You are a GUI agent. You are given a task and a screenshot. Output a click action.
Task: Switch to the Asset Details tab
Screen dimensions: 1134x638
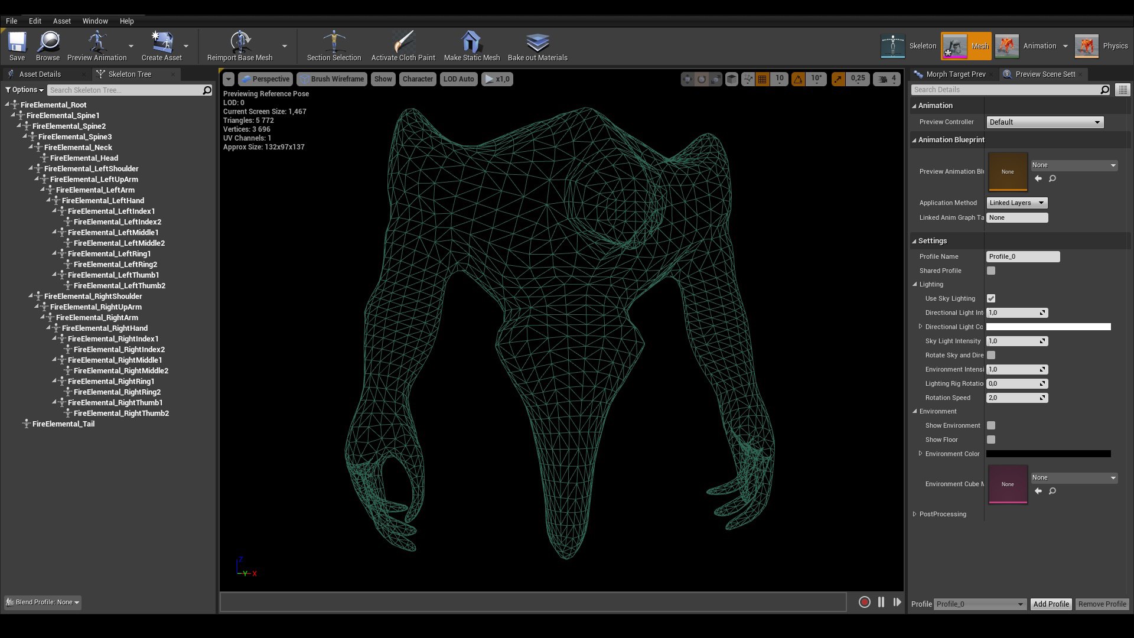pyautogui.click(x=40, y=74)
